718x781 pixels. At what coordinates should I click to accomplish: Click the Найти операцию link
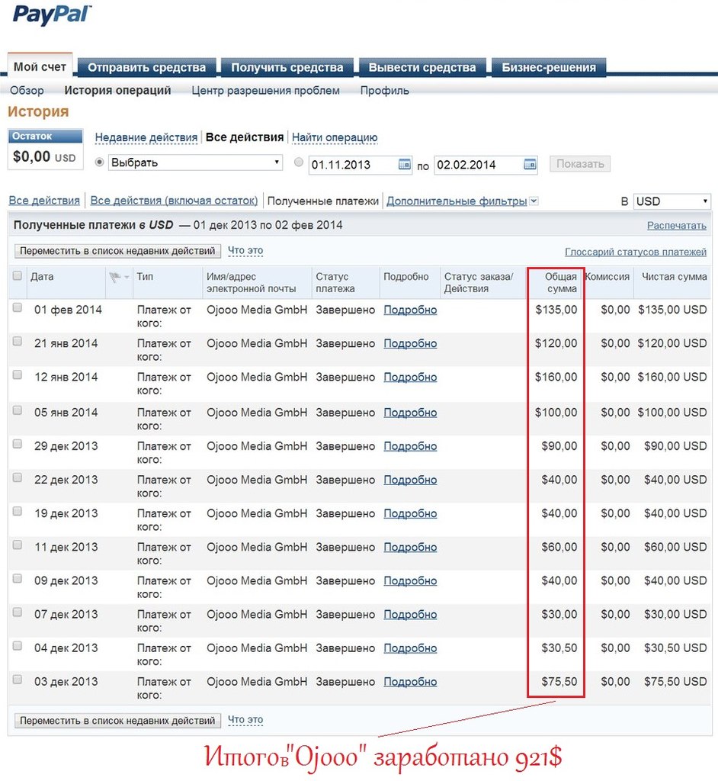(x=335, y=137)
